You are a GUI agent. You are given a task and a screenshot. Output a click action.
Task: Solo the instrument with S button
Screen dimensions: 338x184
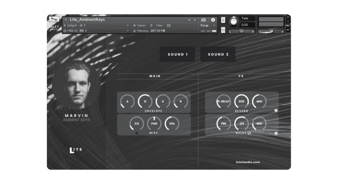tap(223, 20)
